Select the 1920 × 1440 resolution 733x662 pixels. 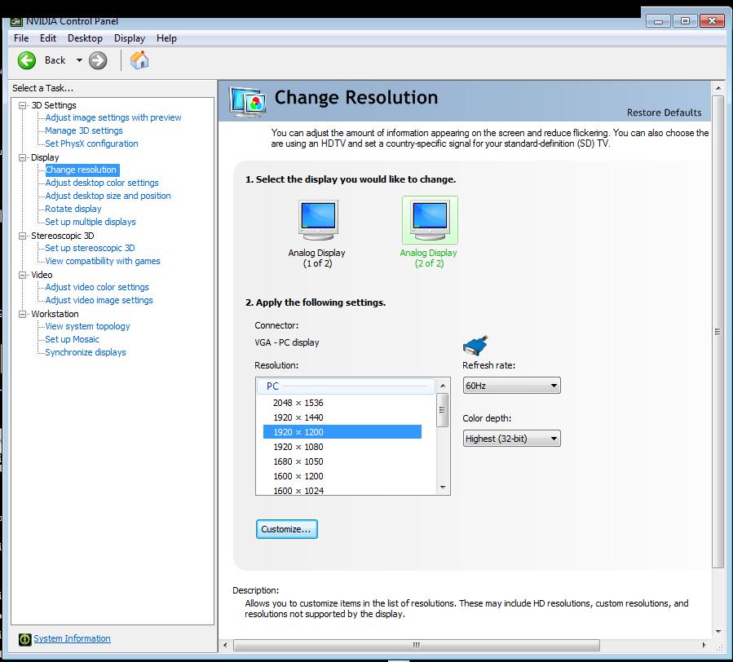(298, 417)
